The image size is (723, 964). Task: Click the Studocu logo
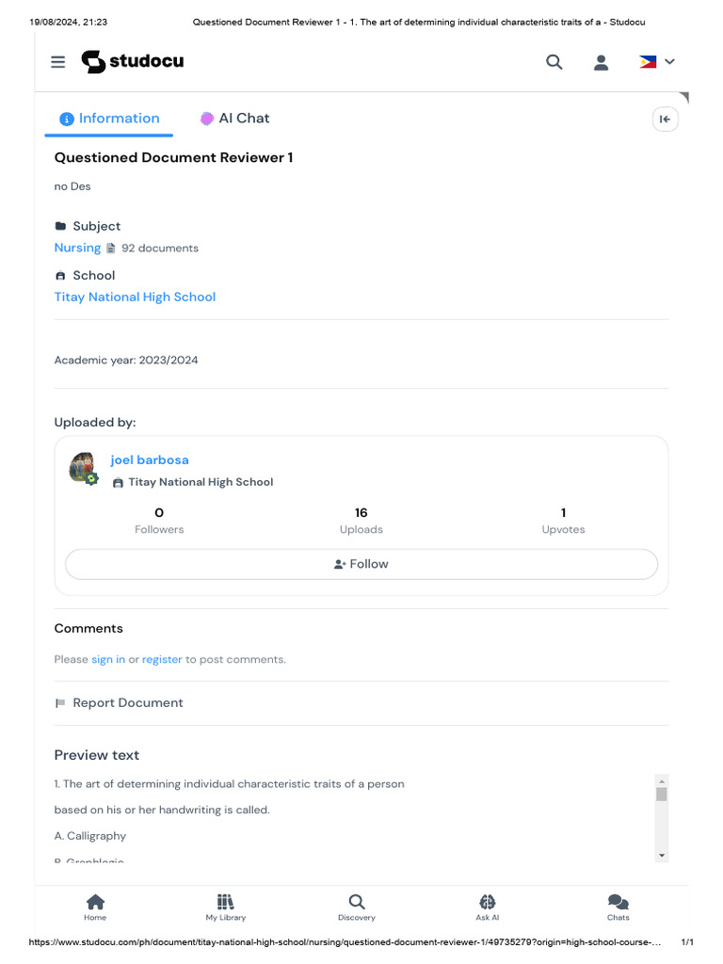click(133, 61)
